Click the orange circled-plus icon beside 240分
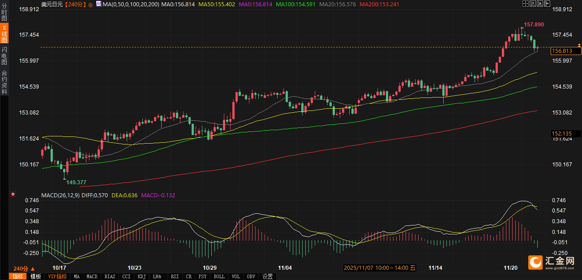 tap(91, 4)
